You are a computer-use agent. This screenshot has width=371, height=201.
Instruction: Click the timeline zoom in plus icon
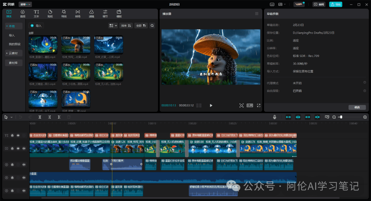(x=365, y=117)
